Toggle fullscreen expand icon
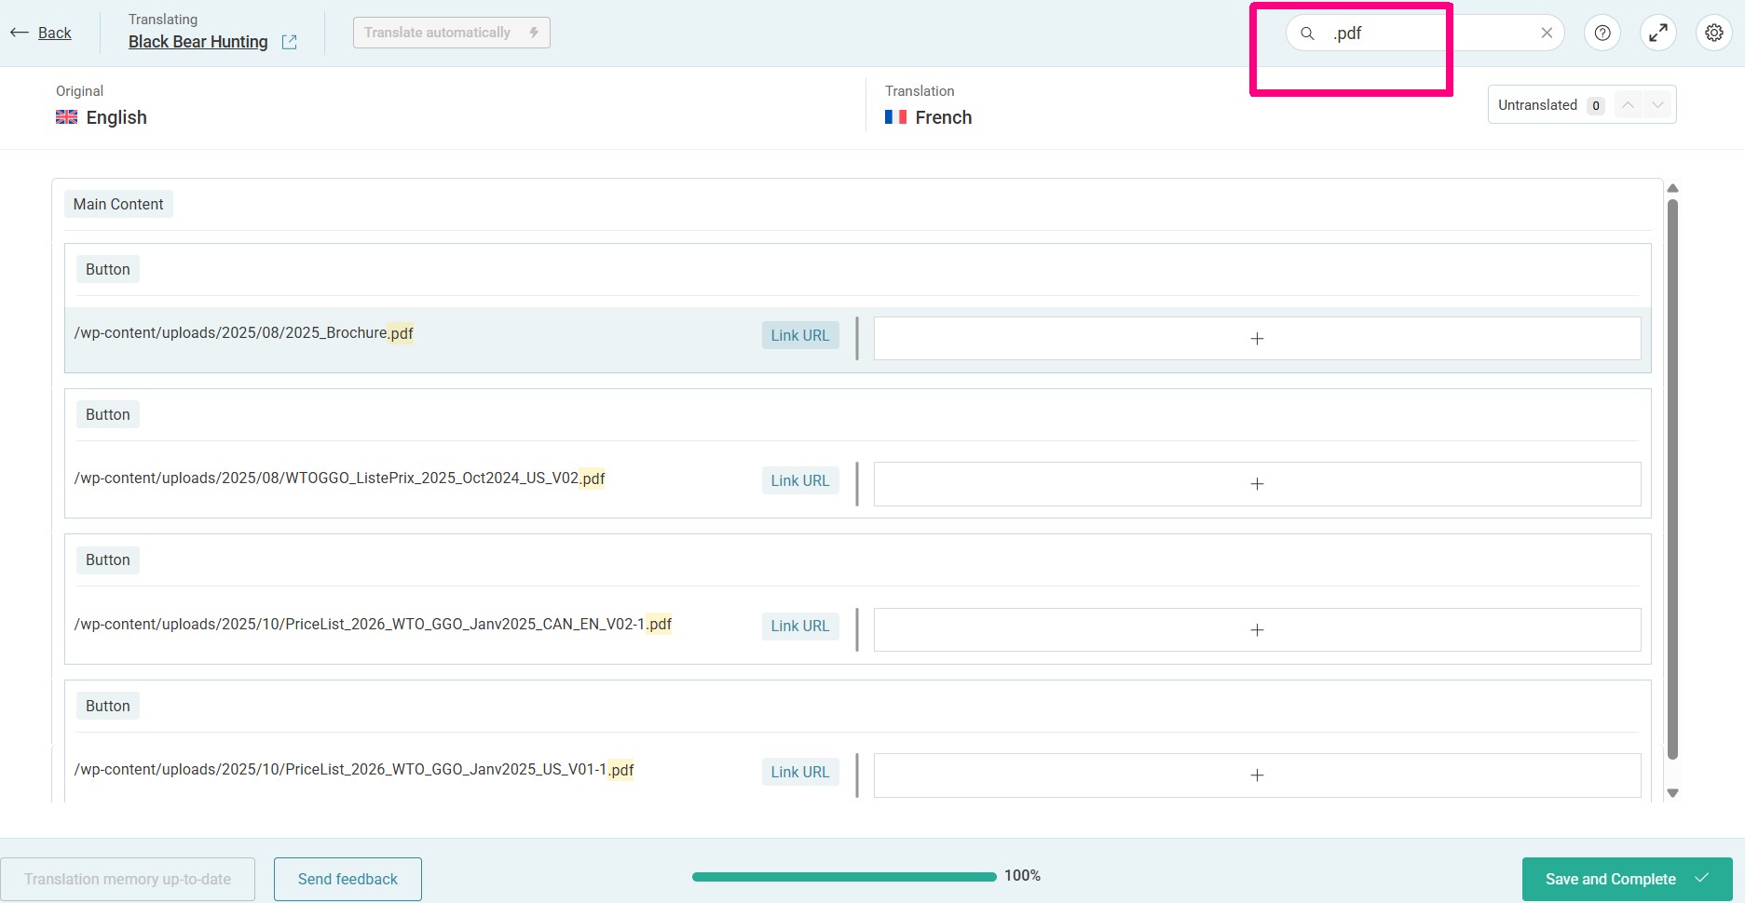 tap(1658, 34)
